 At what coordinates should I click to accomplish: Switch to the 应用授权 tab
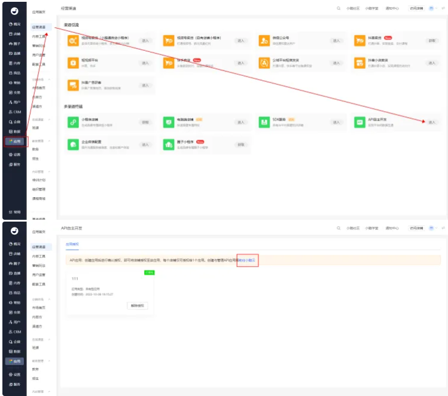tap(72, 244)
